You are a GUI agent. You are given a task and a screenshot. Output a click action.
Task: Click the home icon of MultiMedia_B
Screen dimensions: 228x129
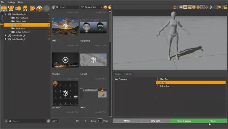[x=9, y=36]
